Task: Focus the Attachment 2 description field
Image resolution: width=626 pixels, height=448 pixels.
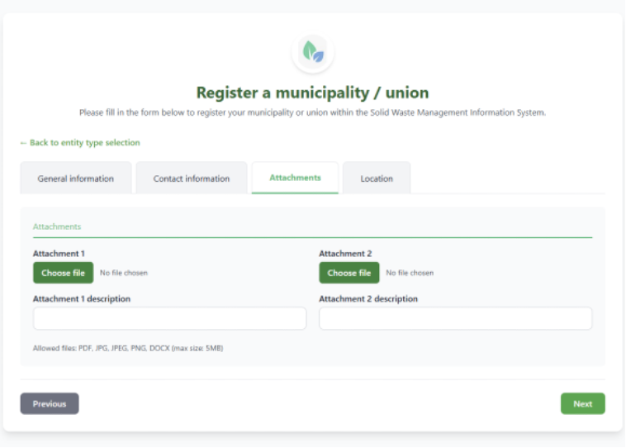Action: pyautogui.click(x=456, y=318)
